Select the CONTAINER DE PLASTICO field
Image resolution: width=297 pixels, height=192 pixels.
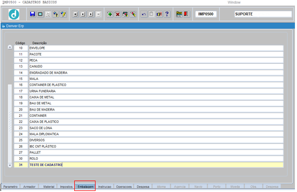(x=156, y=85)
